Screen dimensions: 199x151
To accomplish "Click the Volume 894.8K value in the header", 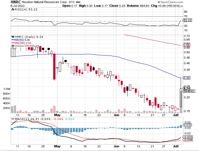I will (138, 6).
